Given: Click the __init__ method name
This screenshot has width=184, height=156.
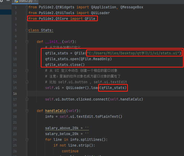Looking at the screenshot, I should [x=54, y=42].
